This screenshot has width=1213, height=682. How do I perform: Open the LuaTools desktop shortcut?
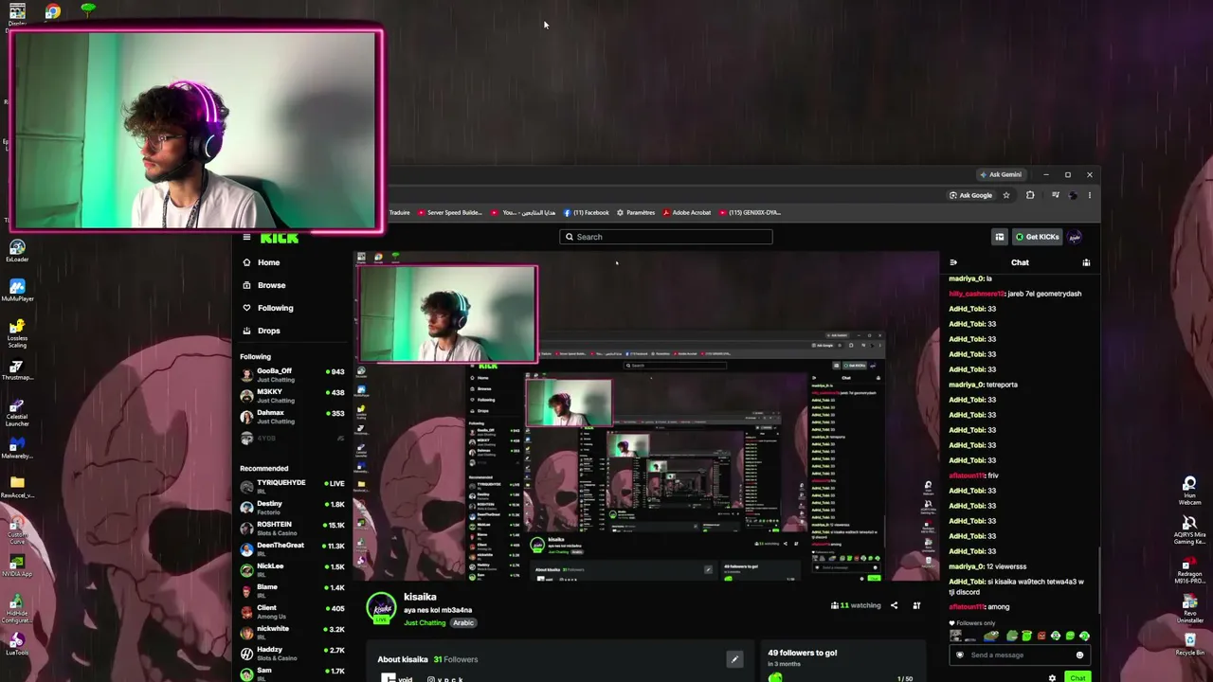[x=17, y=645]
